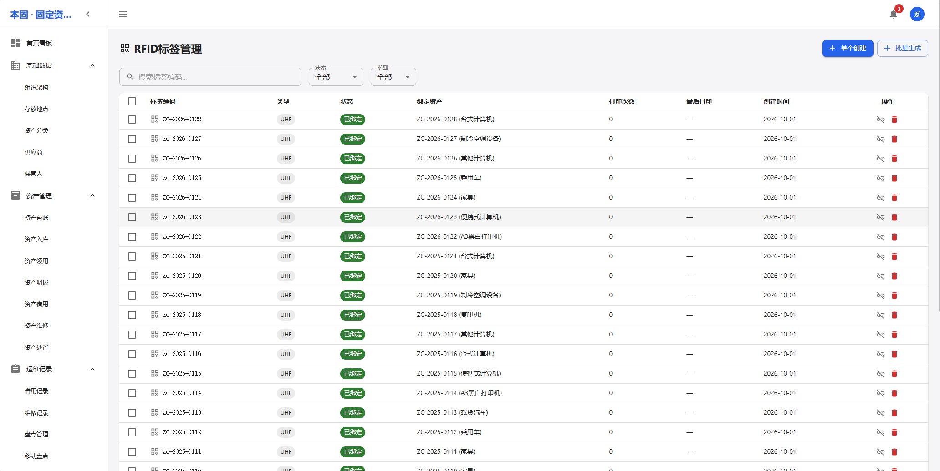Viewport: 940px width, 471px height.
Task: Delete tag ZC-2025-0116 with trash icon
Action: [894, 354]
